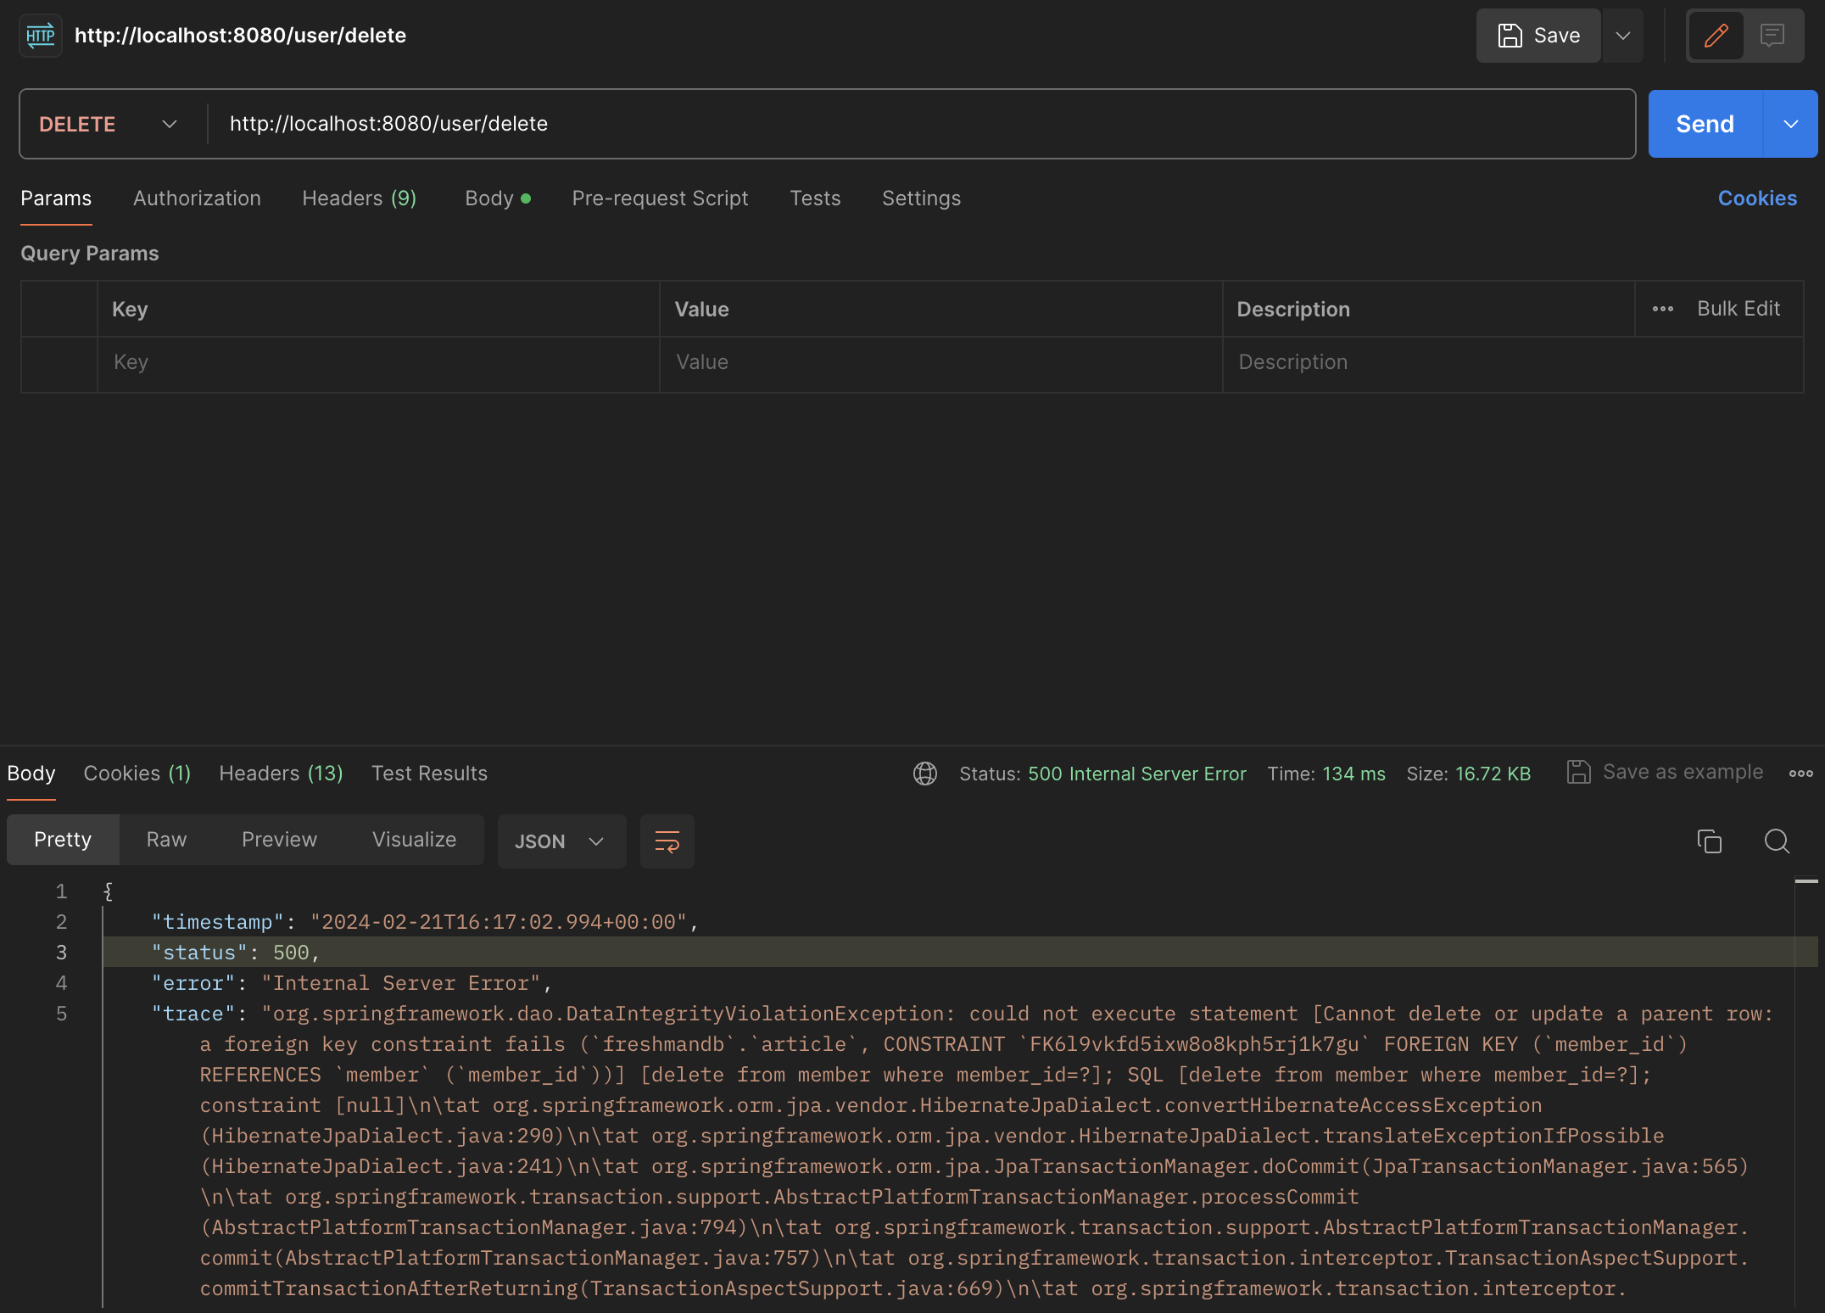1825x1313 pixels.
Task: Toggle line wrap icon
Action: click(x=667, y=841)
